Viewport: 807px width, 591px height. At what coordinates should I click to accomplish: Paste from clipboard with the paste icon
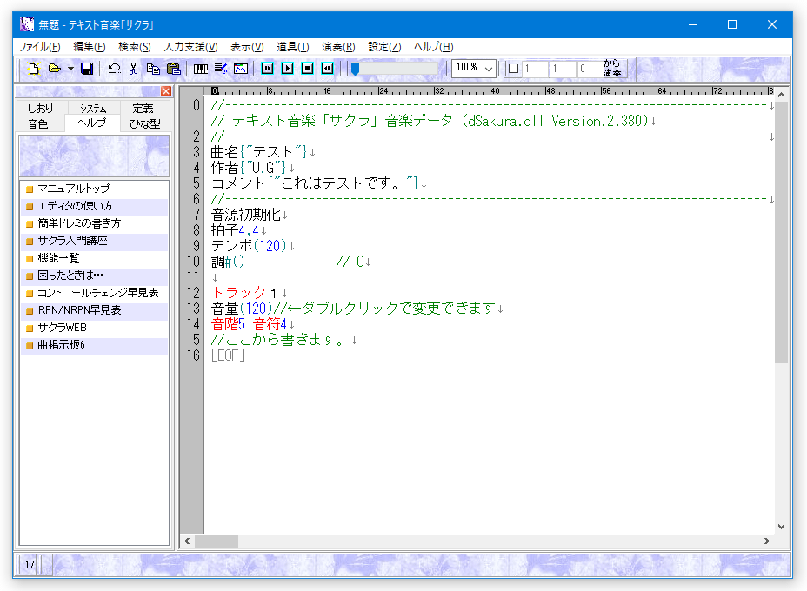tap(173, 69)
